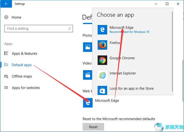Minimize the Settings window
184x132 pixels.
coord(156,4)
